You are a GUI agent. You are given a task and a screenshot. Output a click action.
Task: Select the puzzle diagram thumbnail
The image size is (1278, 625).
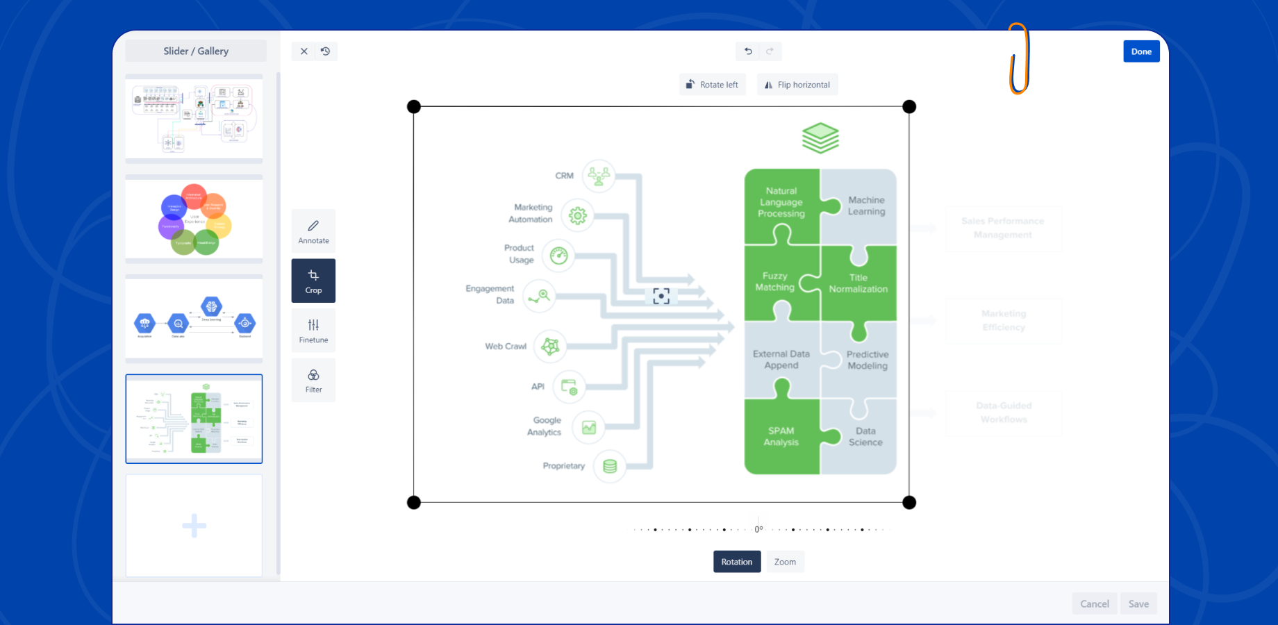(x=194, y=419)
